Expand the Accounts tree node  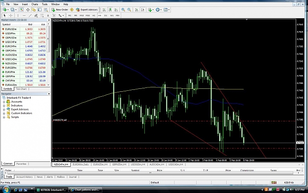click(4, 102)
